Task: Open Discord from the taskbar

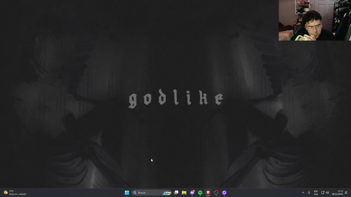Action: pyautogui.click(x=192, y=193)
